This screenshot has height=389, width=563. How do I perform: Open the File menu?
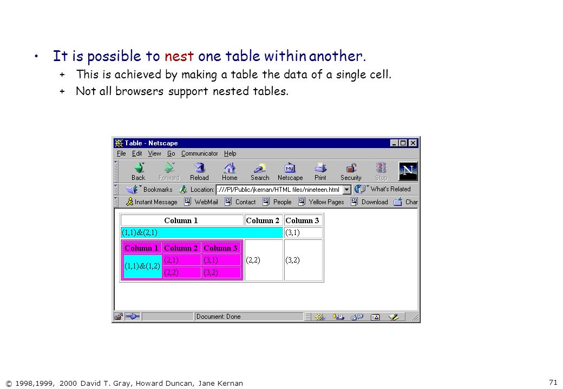(121, 153)
